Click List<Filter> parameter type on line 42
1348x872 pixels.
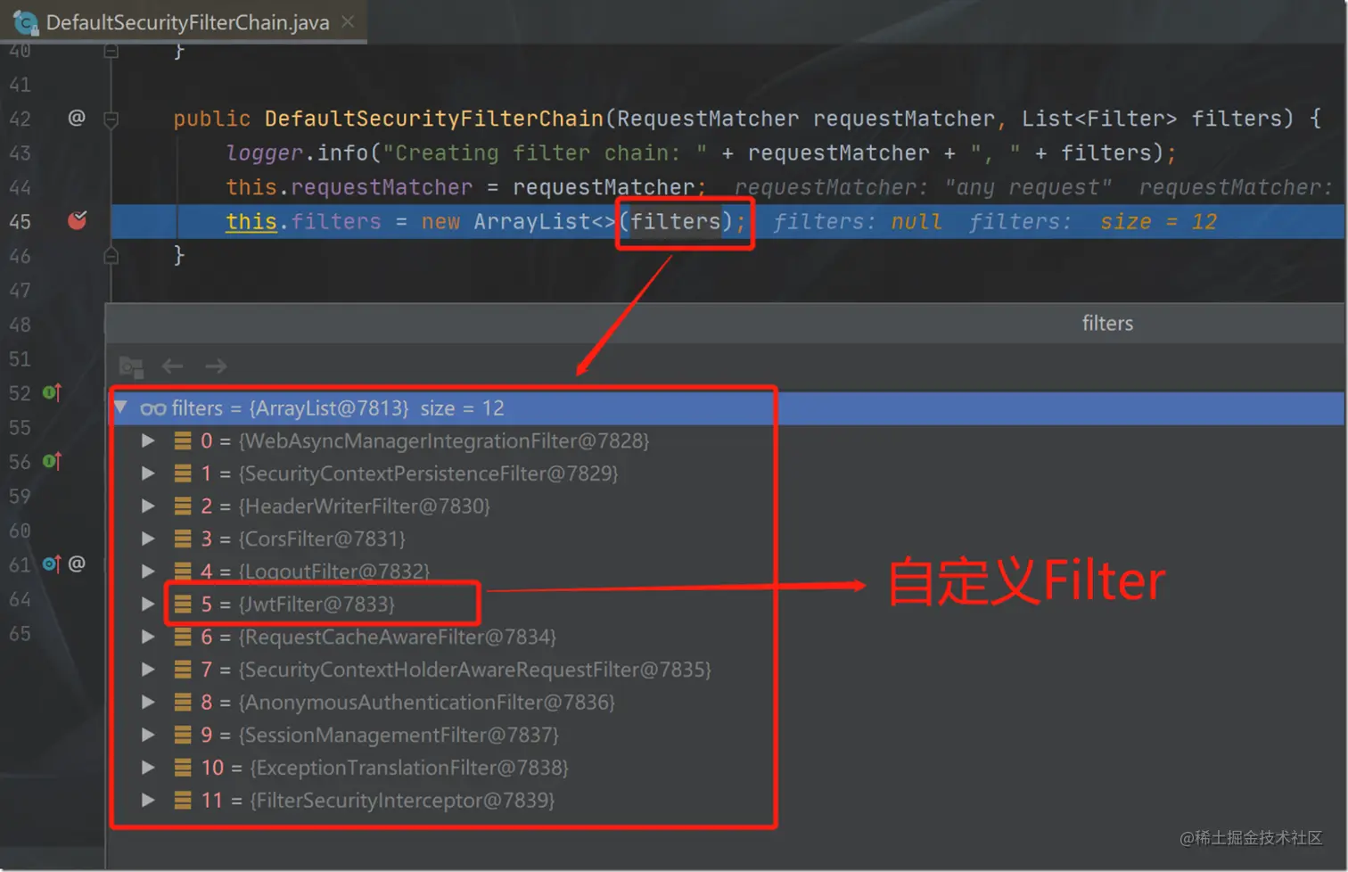tap(1099, 119)
